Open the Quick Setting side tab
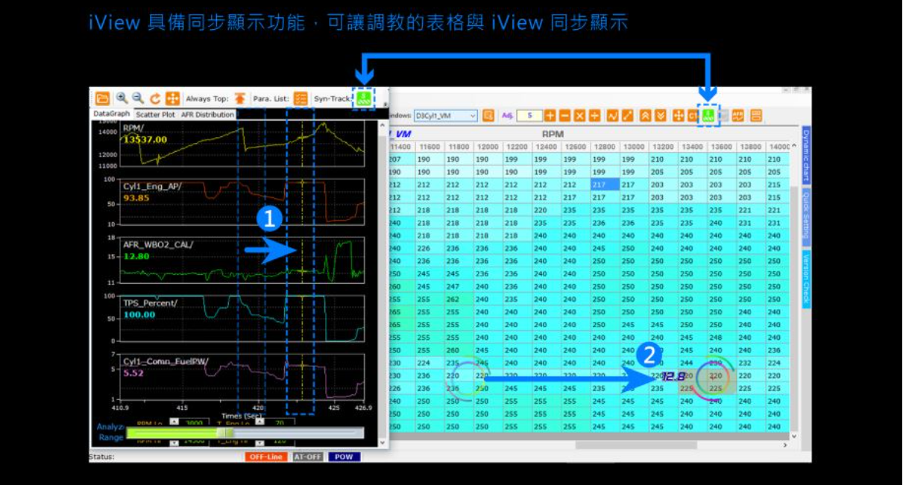The width and height of the screenshot is (903, 485). coord(806,215)
